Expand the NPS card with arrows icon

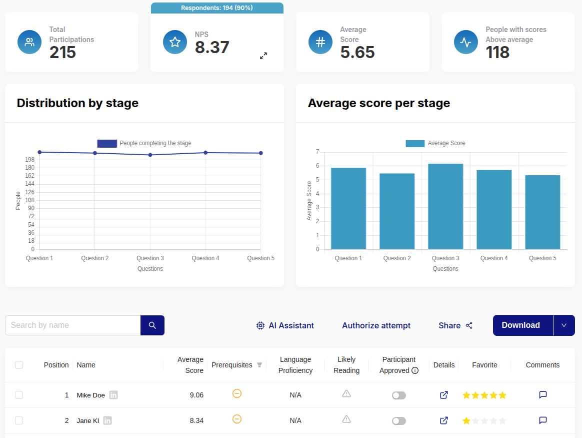click(x=263, y=56)
